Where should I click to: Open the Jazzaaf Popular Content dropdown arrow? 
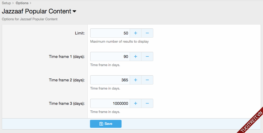point(74,12)
